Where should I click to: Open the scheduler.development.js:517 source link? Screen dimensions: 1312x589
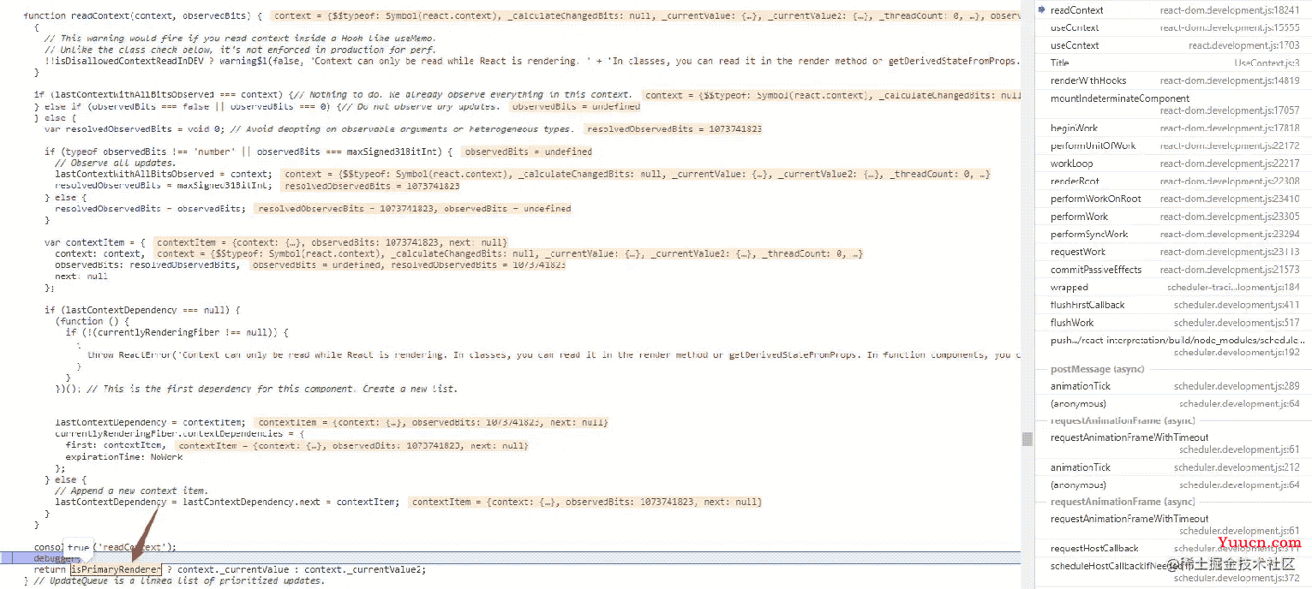click(x=1237, y=323)
